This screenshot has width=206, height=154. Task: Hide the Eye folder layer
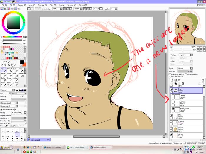pos(171,89)
